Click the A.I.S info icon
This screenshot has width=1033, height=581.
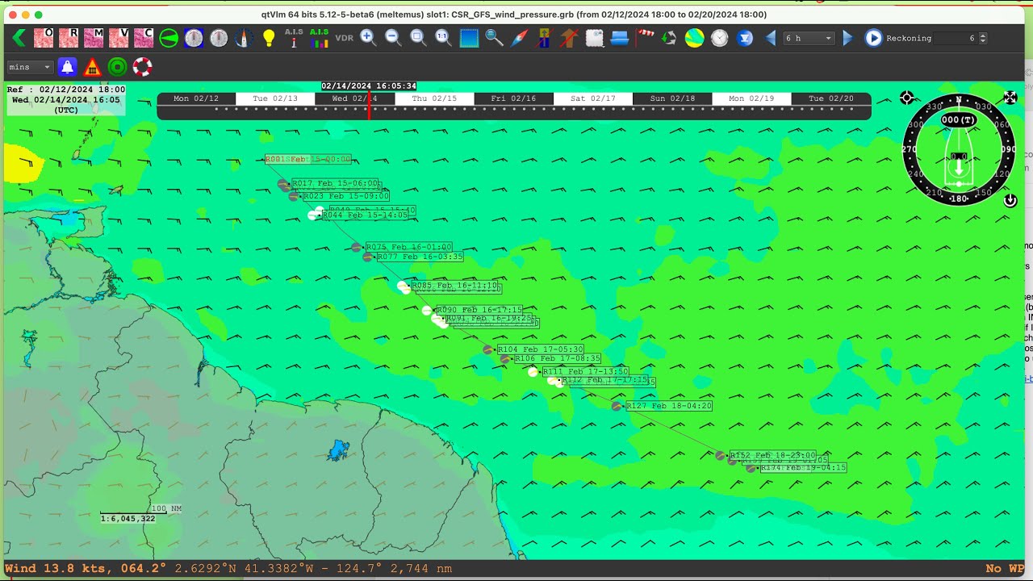tap(294, 38)
